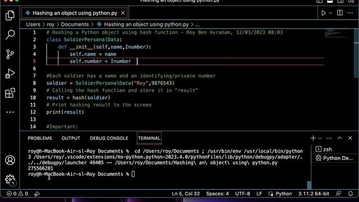This screenshot has height=202, width=359.
Task: Click the terminal output 275566281
Action: click(40, 168)
